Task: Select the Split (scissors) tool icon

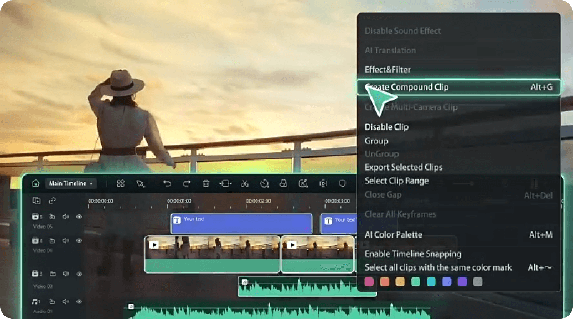Action: [x=244, y=183]
